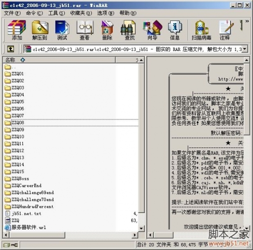The image size is (253, 250).
Task: Select folder ZZQ04
Action: (14, 94)
